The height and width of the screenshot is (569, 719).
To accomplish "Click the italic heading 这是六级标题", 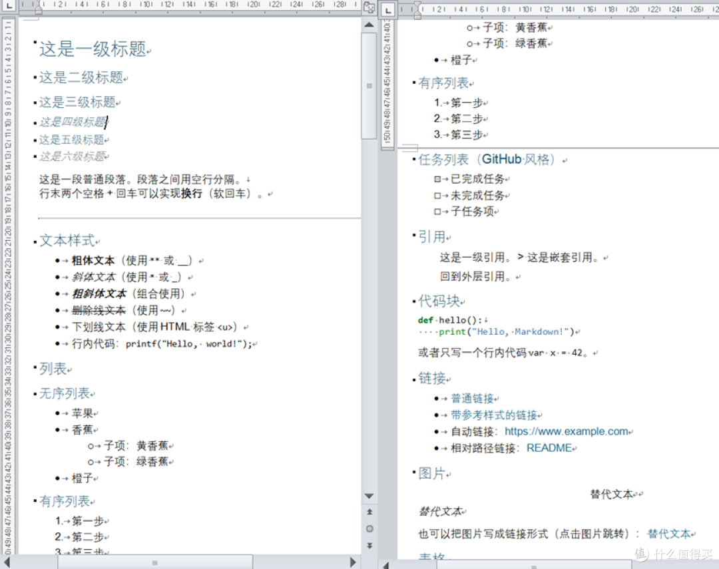I will [72, 156].
